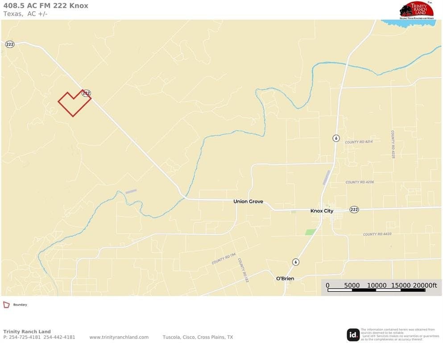
Task: Click the Trinity Ranch Land logo
Action: click(x=416, y=10)
